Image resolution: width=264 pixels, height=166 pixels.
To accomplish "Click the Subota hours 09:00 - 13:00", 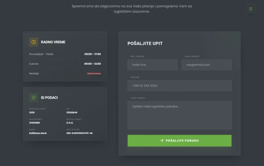I will 93,64.
